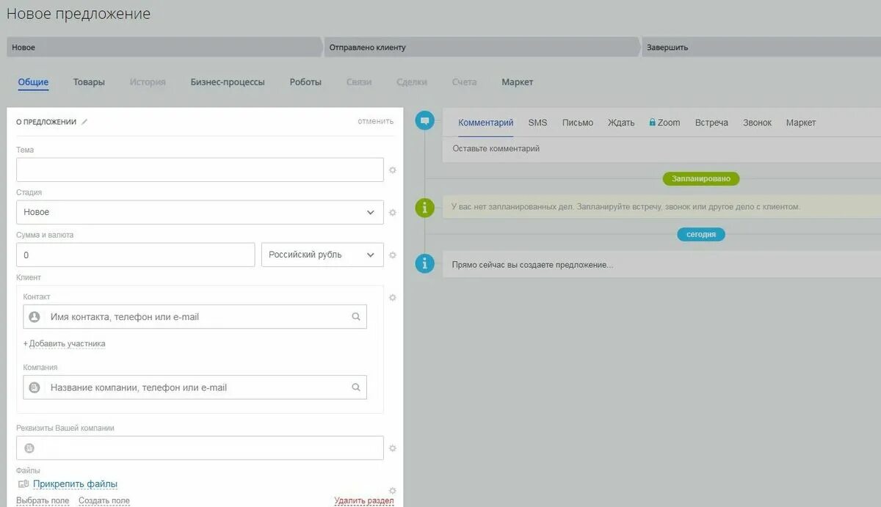Click the Удалить раздел link
The image size is (881, 507).
(x=364, y=500)
